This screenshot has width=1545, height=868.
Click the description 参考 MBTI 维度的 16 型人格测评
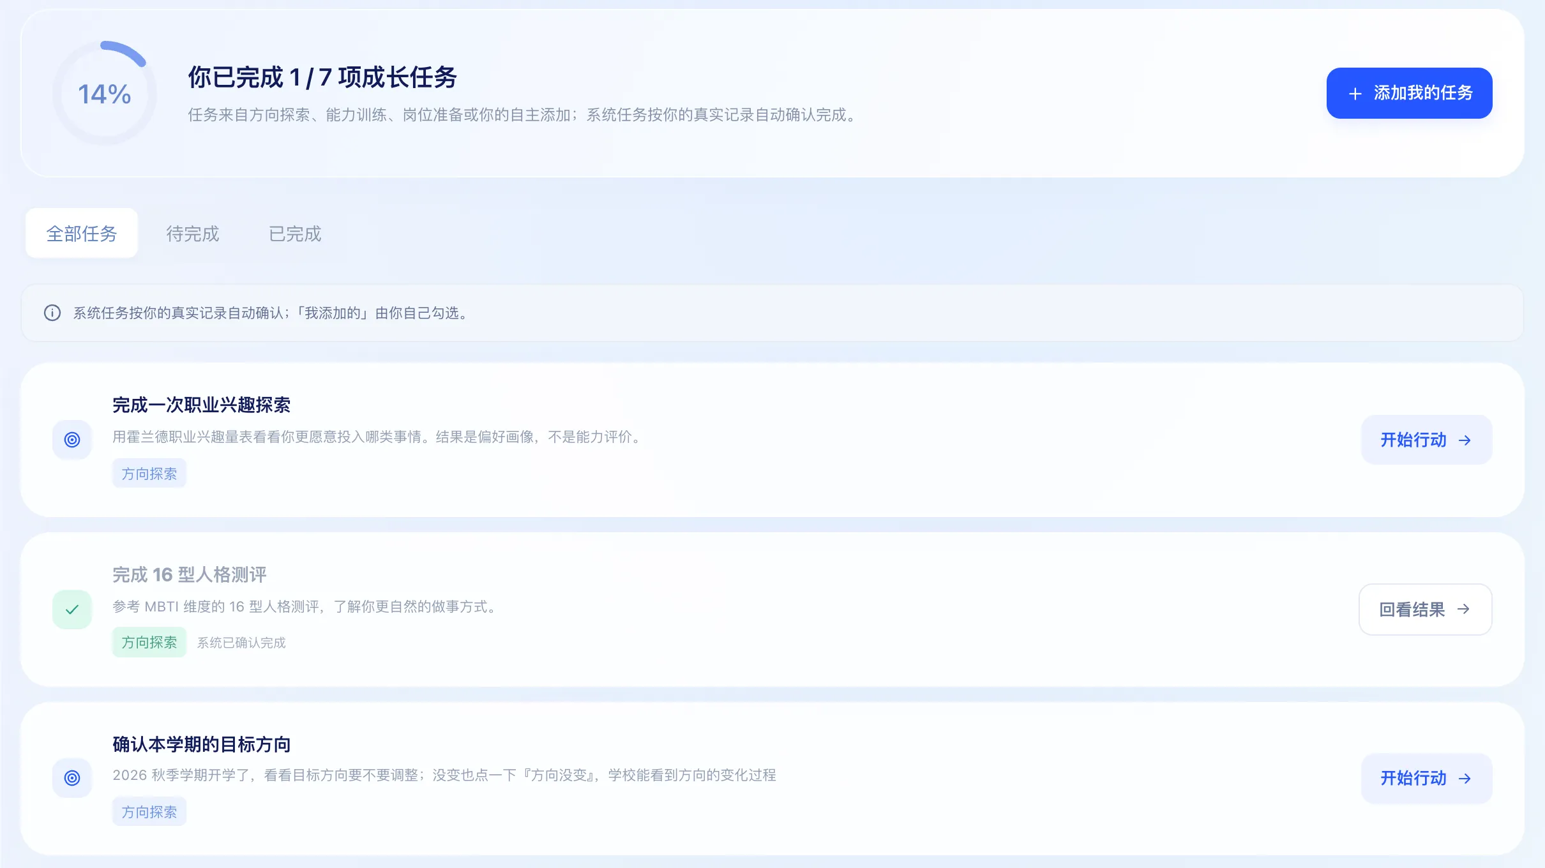[x=306, y=606]
